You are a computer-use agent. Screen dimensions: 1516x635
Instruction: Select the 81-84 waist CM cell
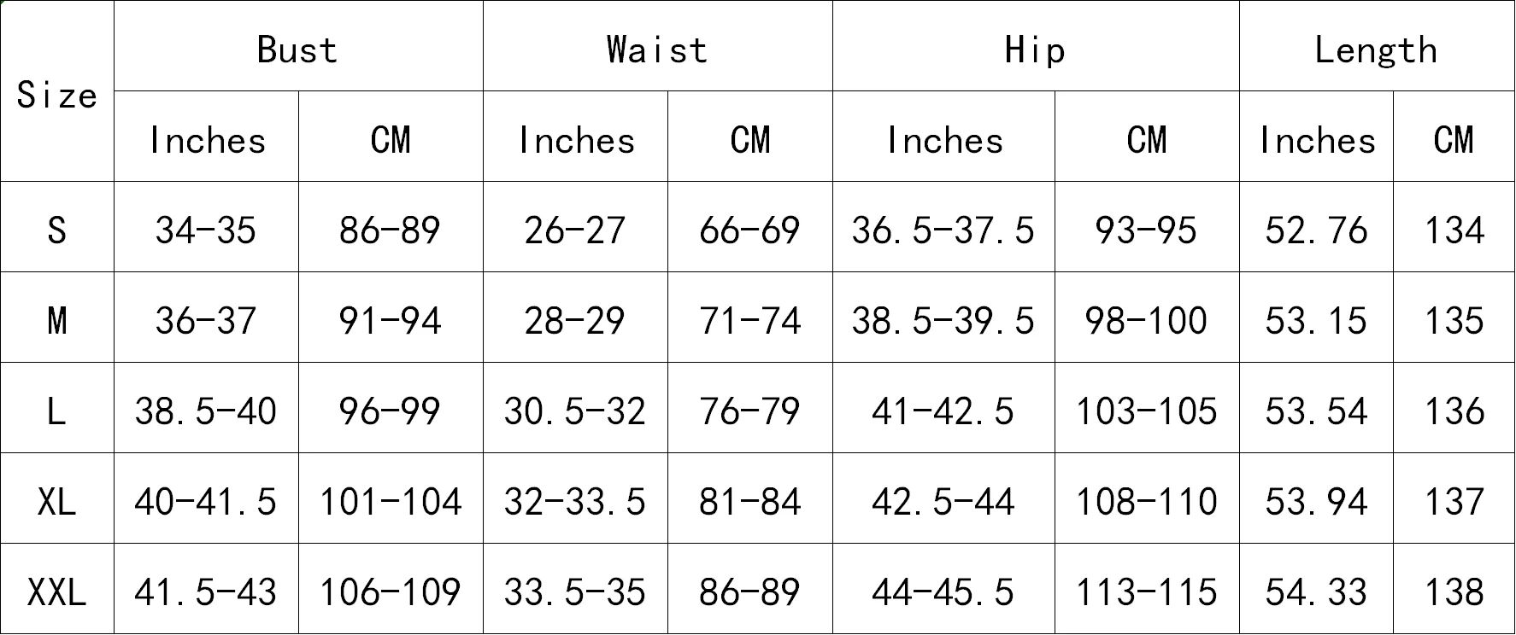[x=750, y=498]
